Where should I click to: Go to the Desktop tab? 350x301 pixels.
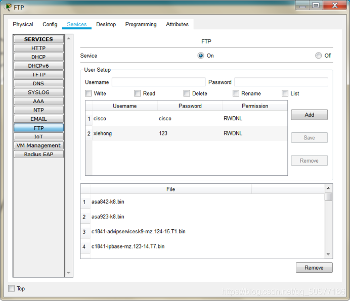tap(106, 24)
